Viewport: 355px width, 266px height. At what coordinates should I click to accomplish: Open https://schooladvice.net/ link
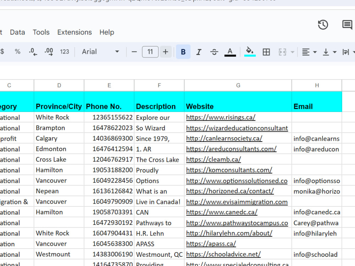pyautogui.click(x=223, y=254)
